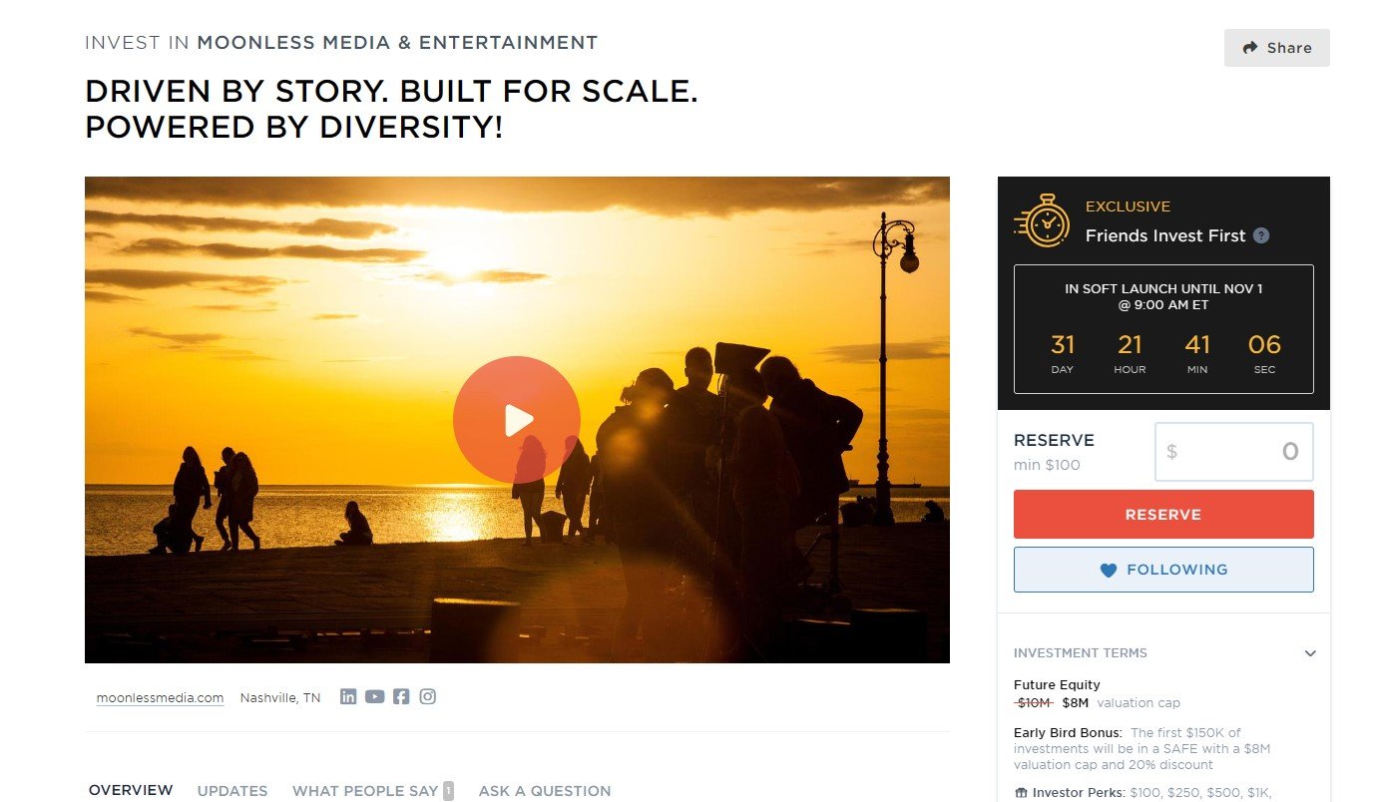Click the Investment Terms heading
This screenshot has width=1375, height=802.
(x=1080, y=653)
